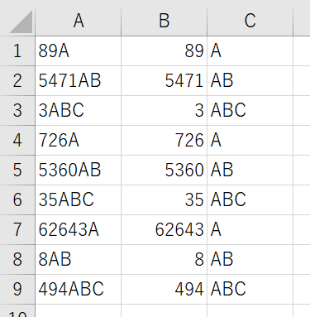Click cell containing 89A
This screenshot has width=310, height=317.
pos(79,51)
